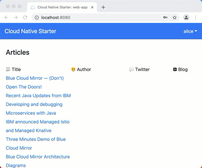Open the Chrome profile avatar

click(186, 17)
